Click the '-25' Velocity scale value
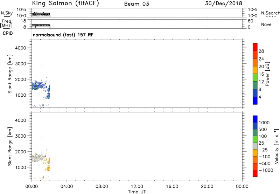 tap(263, 150)
